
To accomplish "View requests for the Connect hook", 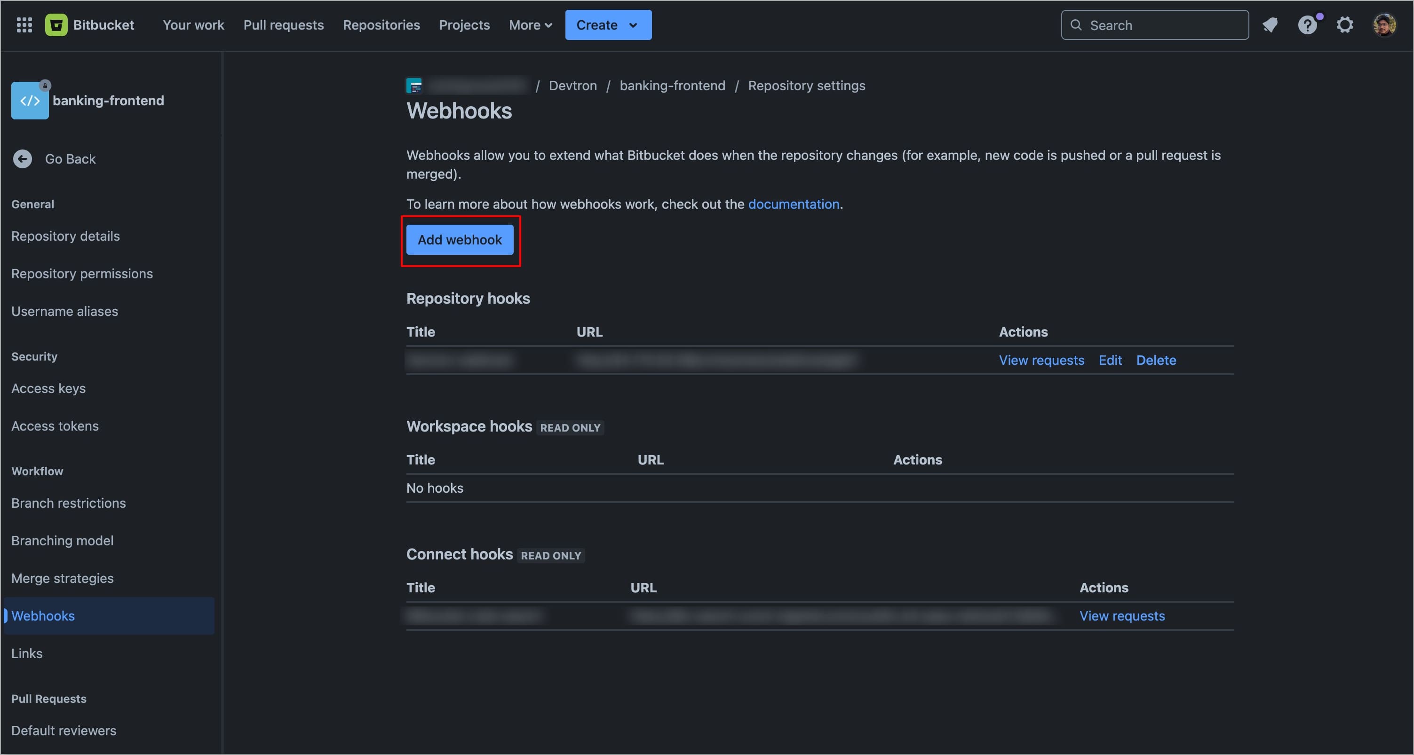I will tap(1121, 616).
